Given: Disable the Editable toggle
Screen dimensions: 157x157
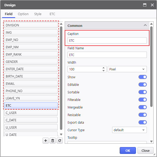Looking at the screenshot, I should [x=142, y=84].
